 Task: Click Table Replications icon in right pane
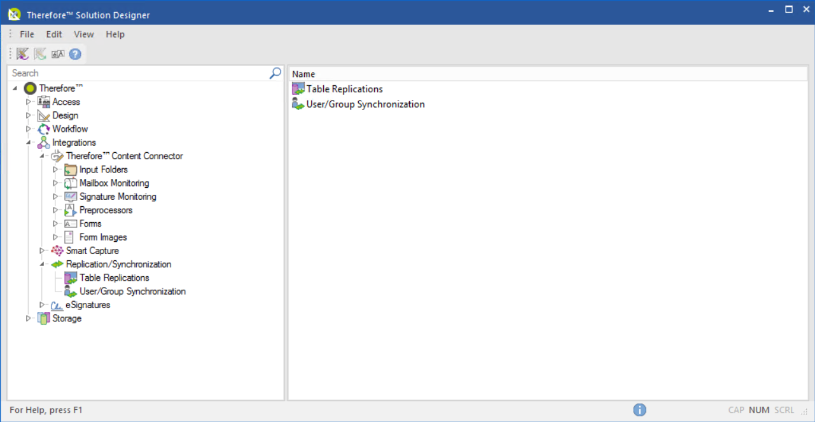pos(298,89)
